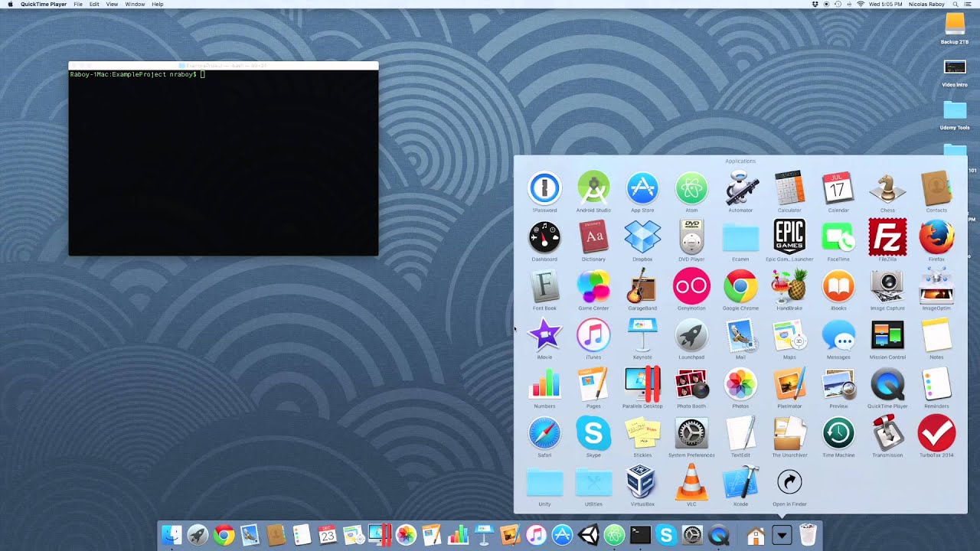
Task: Open Xcode in the Applications grid
Action: coord(740,482)
